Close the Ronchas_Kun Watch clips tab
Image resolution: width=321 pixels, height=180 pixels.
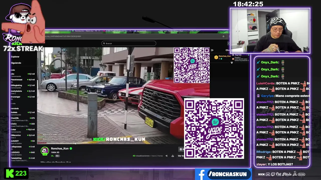[x=99, y=31]
